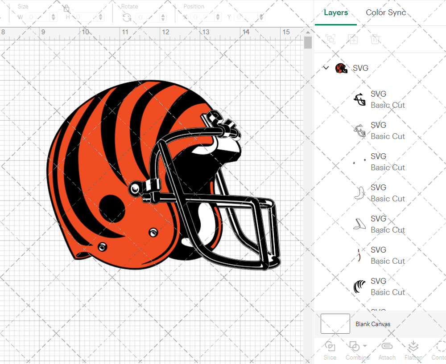Select the white wedge shape layer thumbnail

[359, 224]
